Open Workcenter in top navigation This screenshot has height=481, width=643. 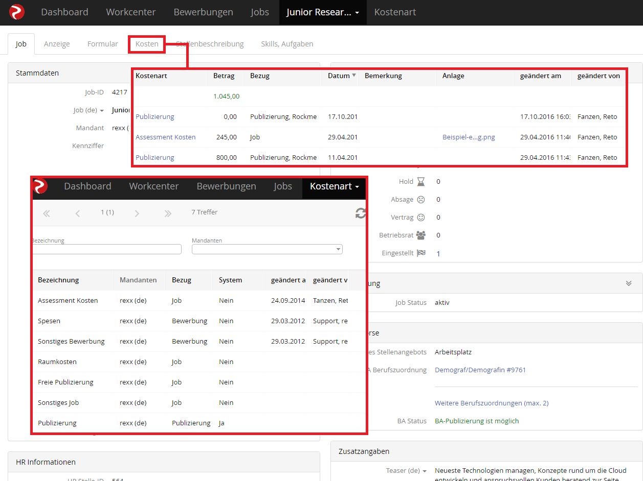click(x=131, y=12)
